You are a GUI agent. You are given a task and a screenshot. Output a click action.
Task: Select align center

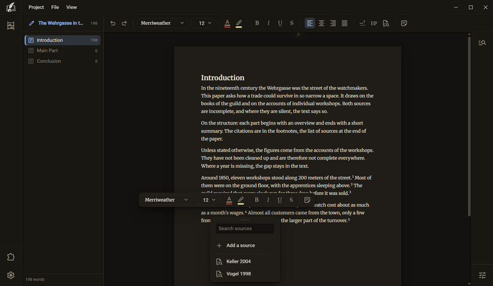tap(321, 23)
